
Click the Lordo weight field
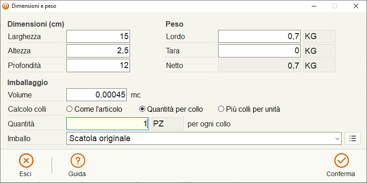(x=259, y=36)
